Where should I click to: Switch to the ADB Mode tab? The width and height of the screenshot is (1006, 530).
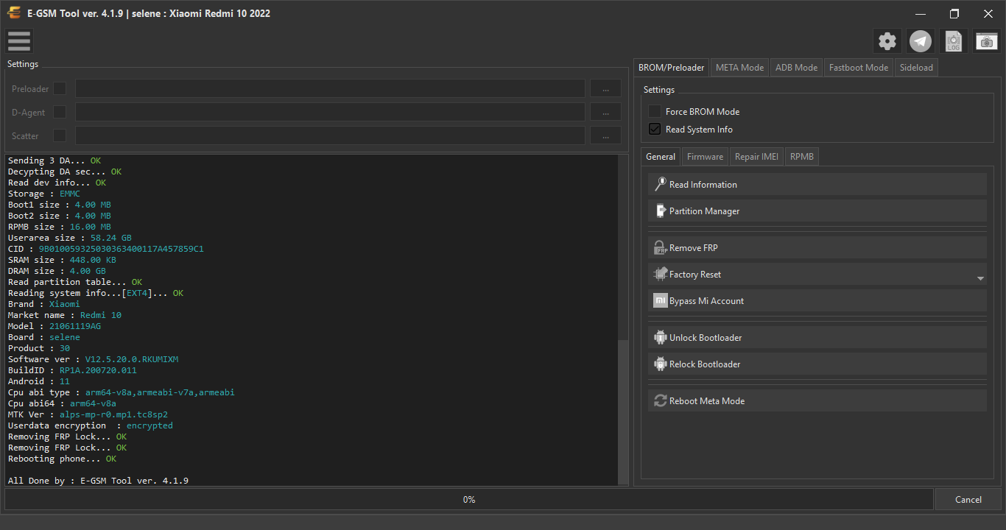[796, 67]
